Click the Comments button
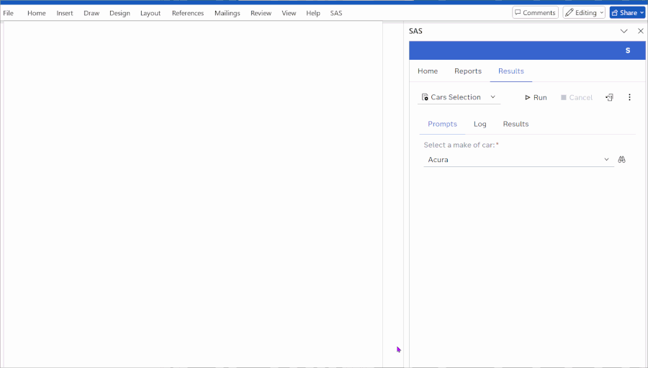 (535, 12)
